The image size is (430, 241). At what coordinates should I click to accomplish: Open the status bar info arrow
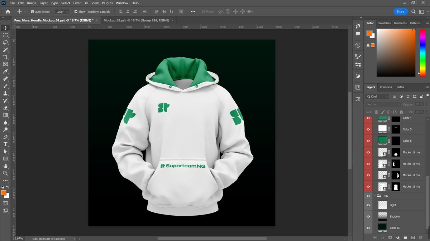[74, 238]
